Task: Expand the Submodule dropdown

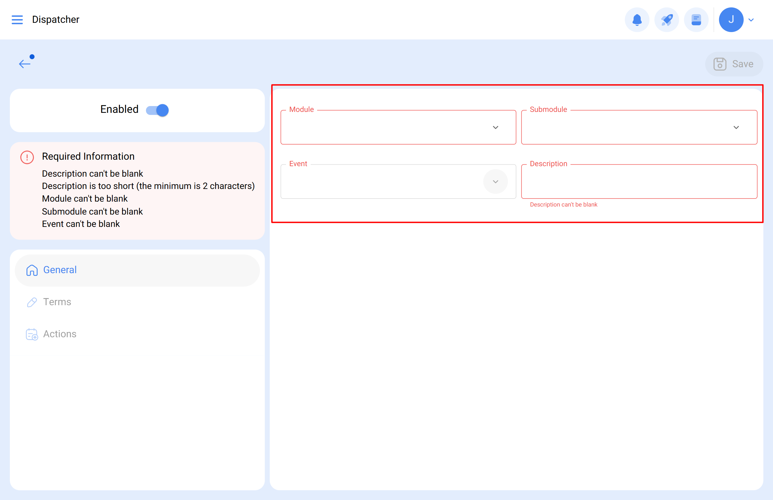Action: pos(736,127)
